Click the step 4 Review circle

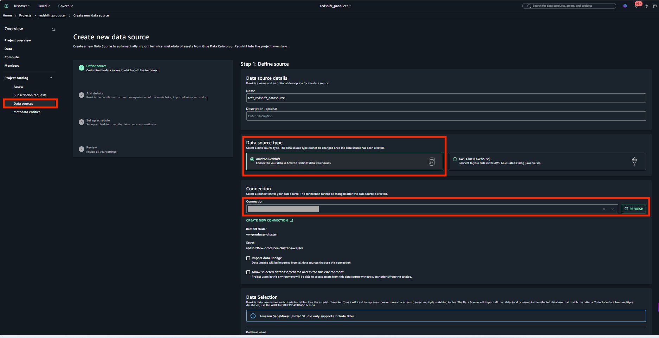tap(82, 149)
